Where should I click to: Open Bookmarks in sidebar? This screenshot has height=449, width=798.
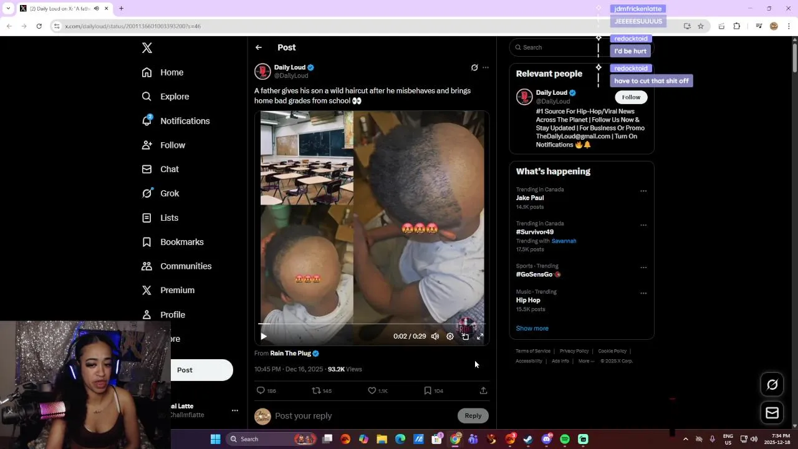(173, 242)
